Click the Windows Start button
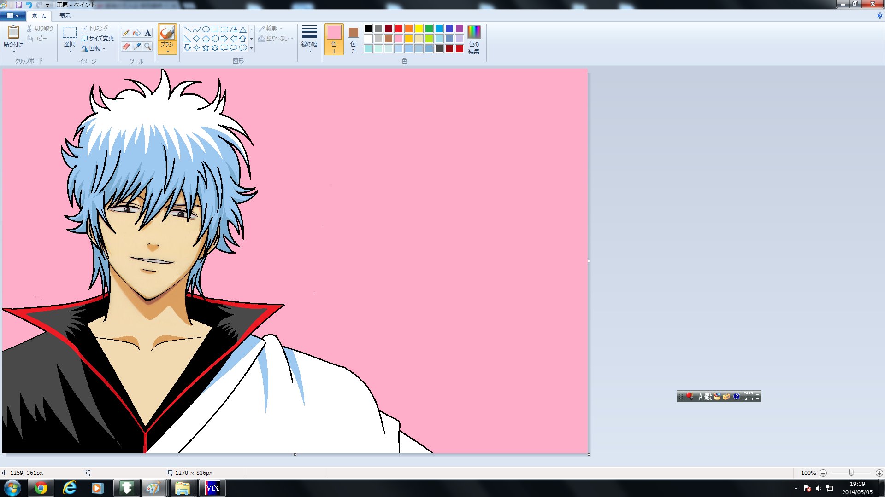This screenshot has width=885, height=497. [12, 488]
